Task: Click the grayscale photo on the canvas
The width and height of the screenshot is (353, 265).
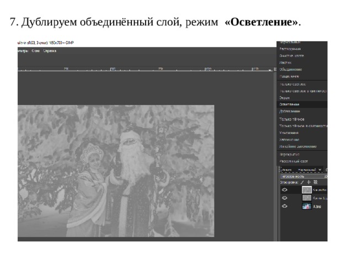Action: click(x=116, y=171)
